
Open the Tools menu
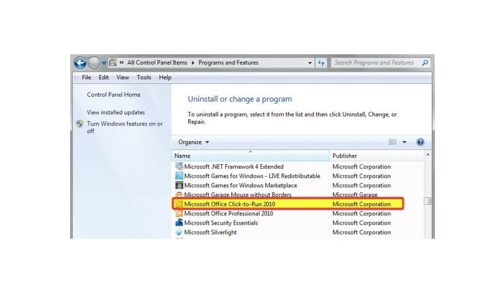[144, 77]
